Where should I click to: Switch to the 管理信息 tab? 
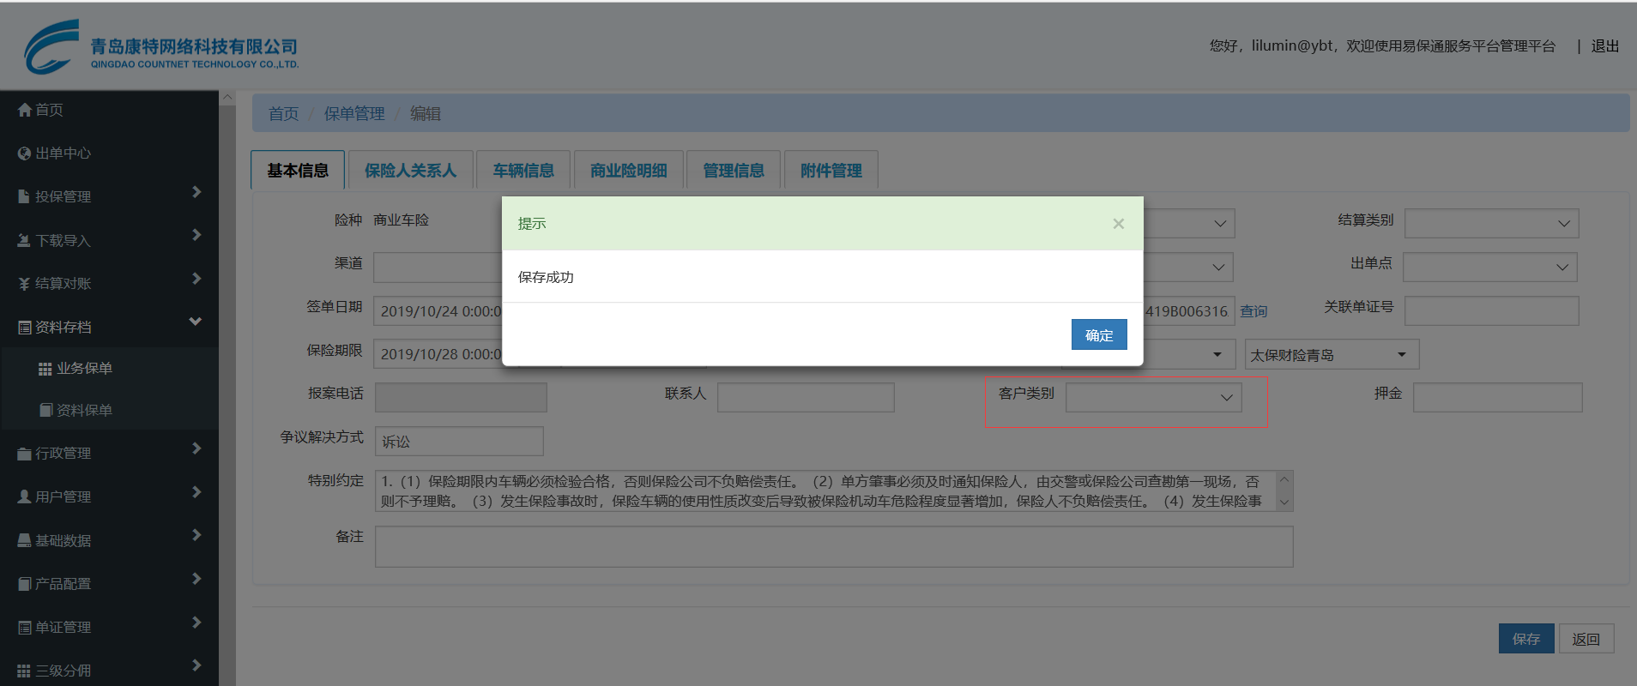734,171
